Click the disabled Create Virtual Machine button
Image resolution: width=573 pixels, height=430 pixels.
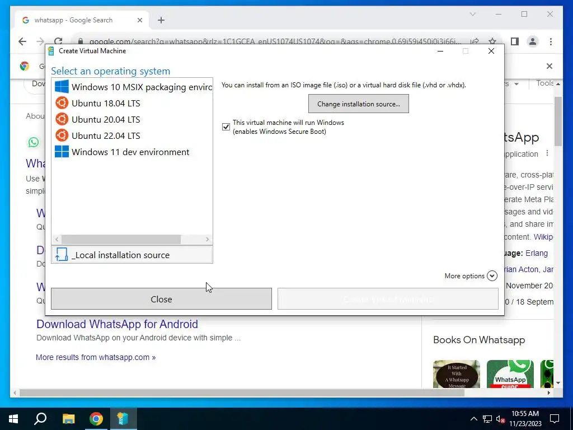click(388, 299)
